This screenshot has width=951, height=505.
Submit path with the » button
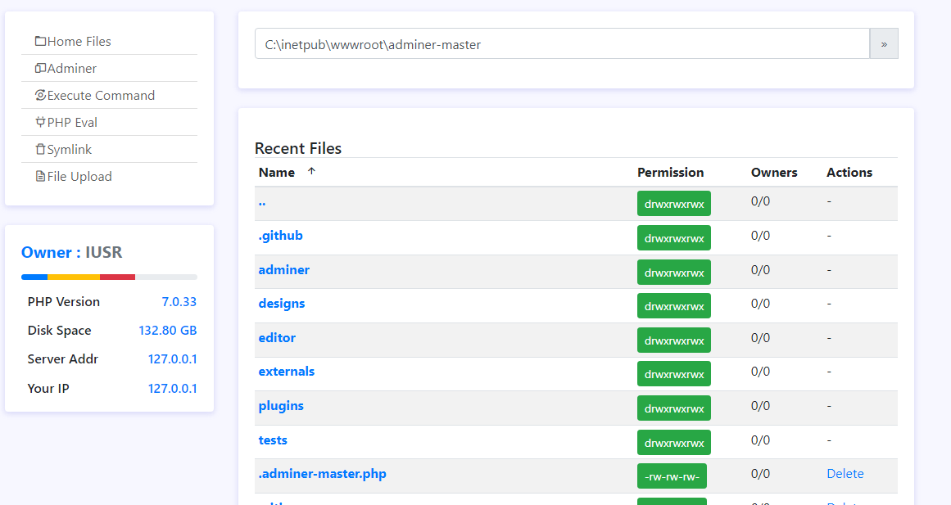[x=884, y=43]
